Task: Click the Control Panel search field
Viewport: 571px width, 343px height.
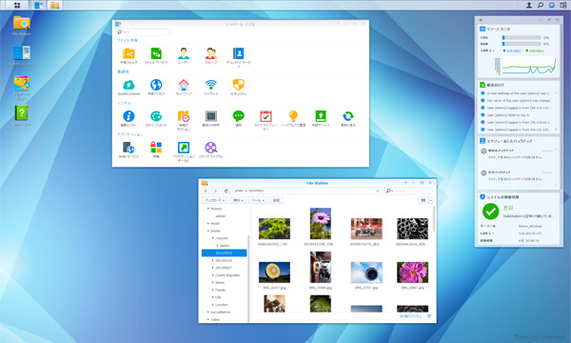Action: click(x=143, y=32)
